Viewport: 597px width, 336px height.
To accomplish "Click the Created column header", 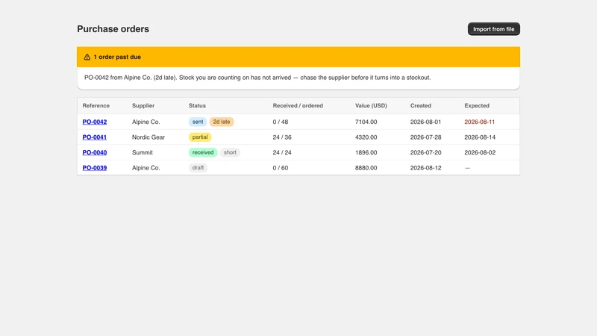I will point(421,105).
